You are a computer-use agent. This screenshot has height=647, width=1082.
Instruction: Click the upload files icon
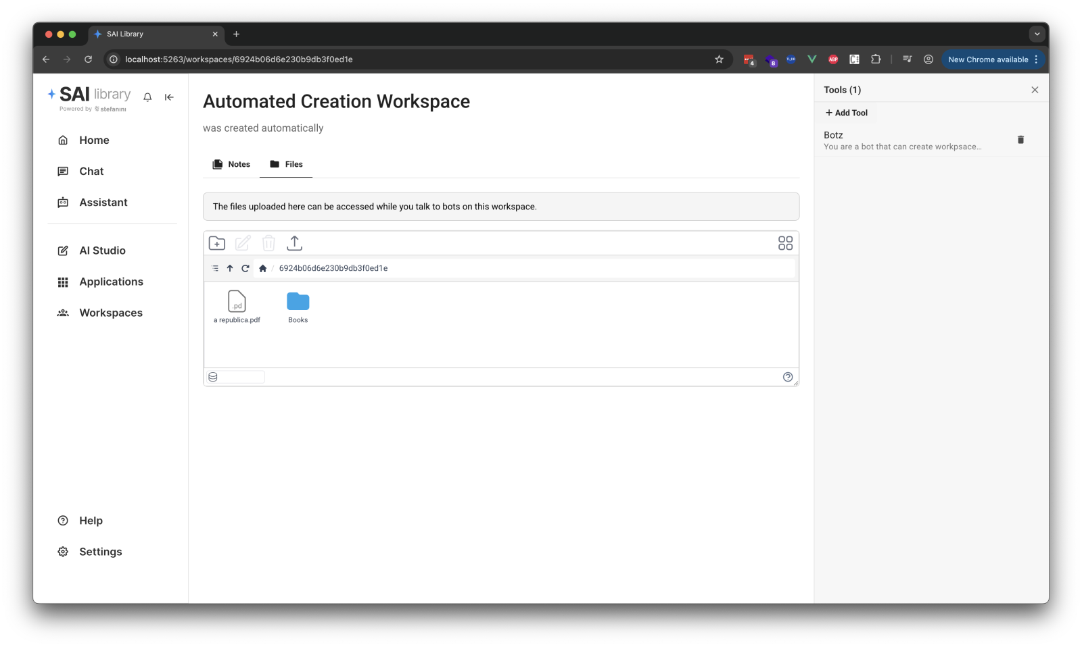(x=294, y=243)
